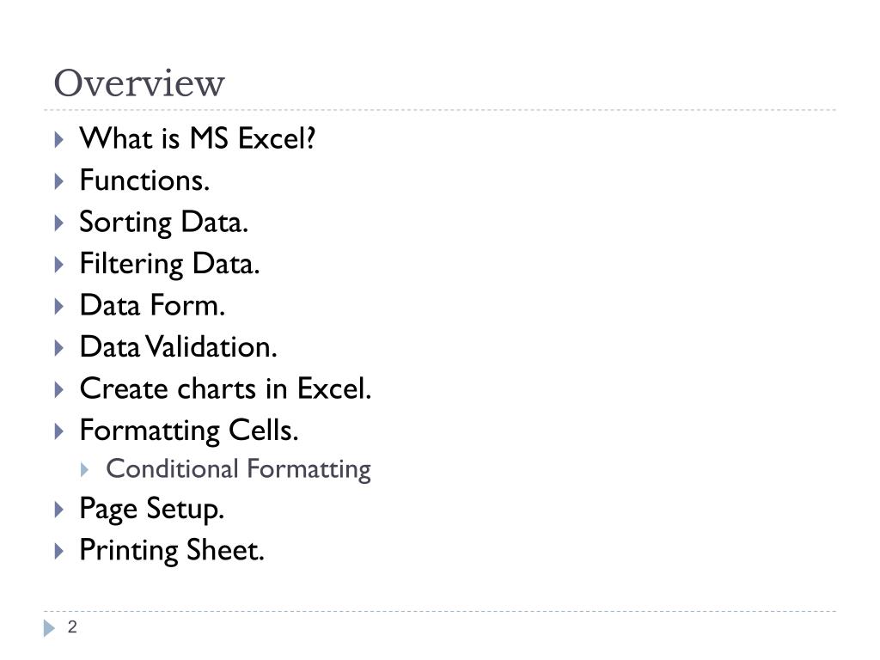The height and width of the screenshot is (660, 880).
Task: Select the arrow bullet beside Data Form
Action: [59, 307]
